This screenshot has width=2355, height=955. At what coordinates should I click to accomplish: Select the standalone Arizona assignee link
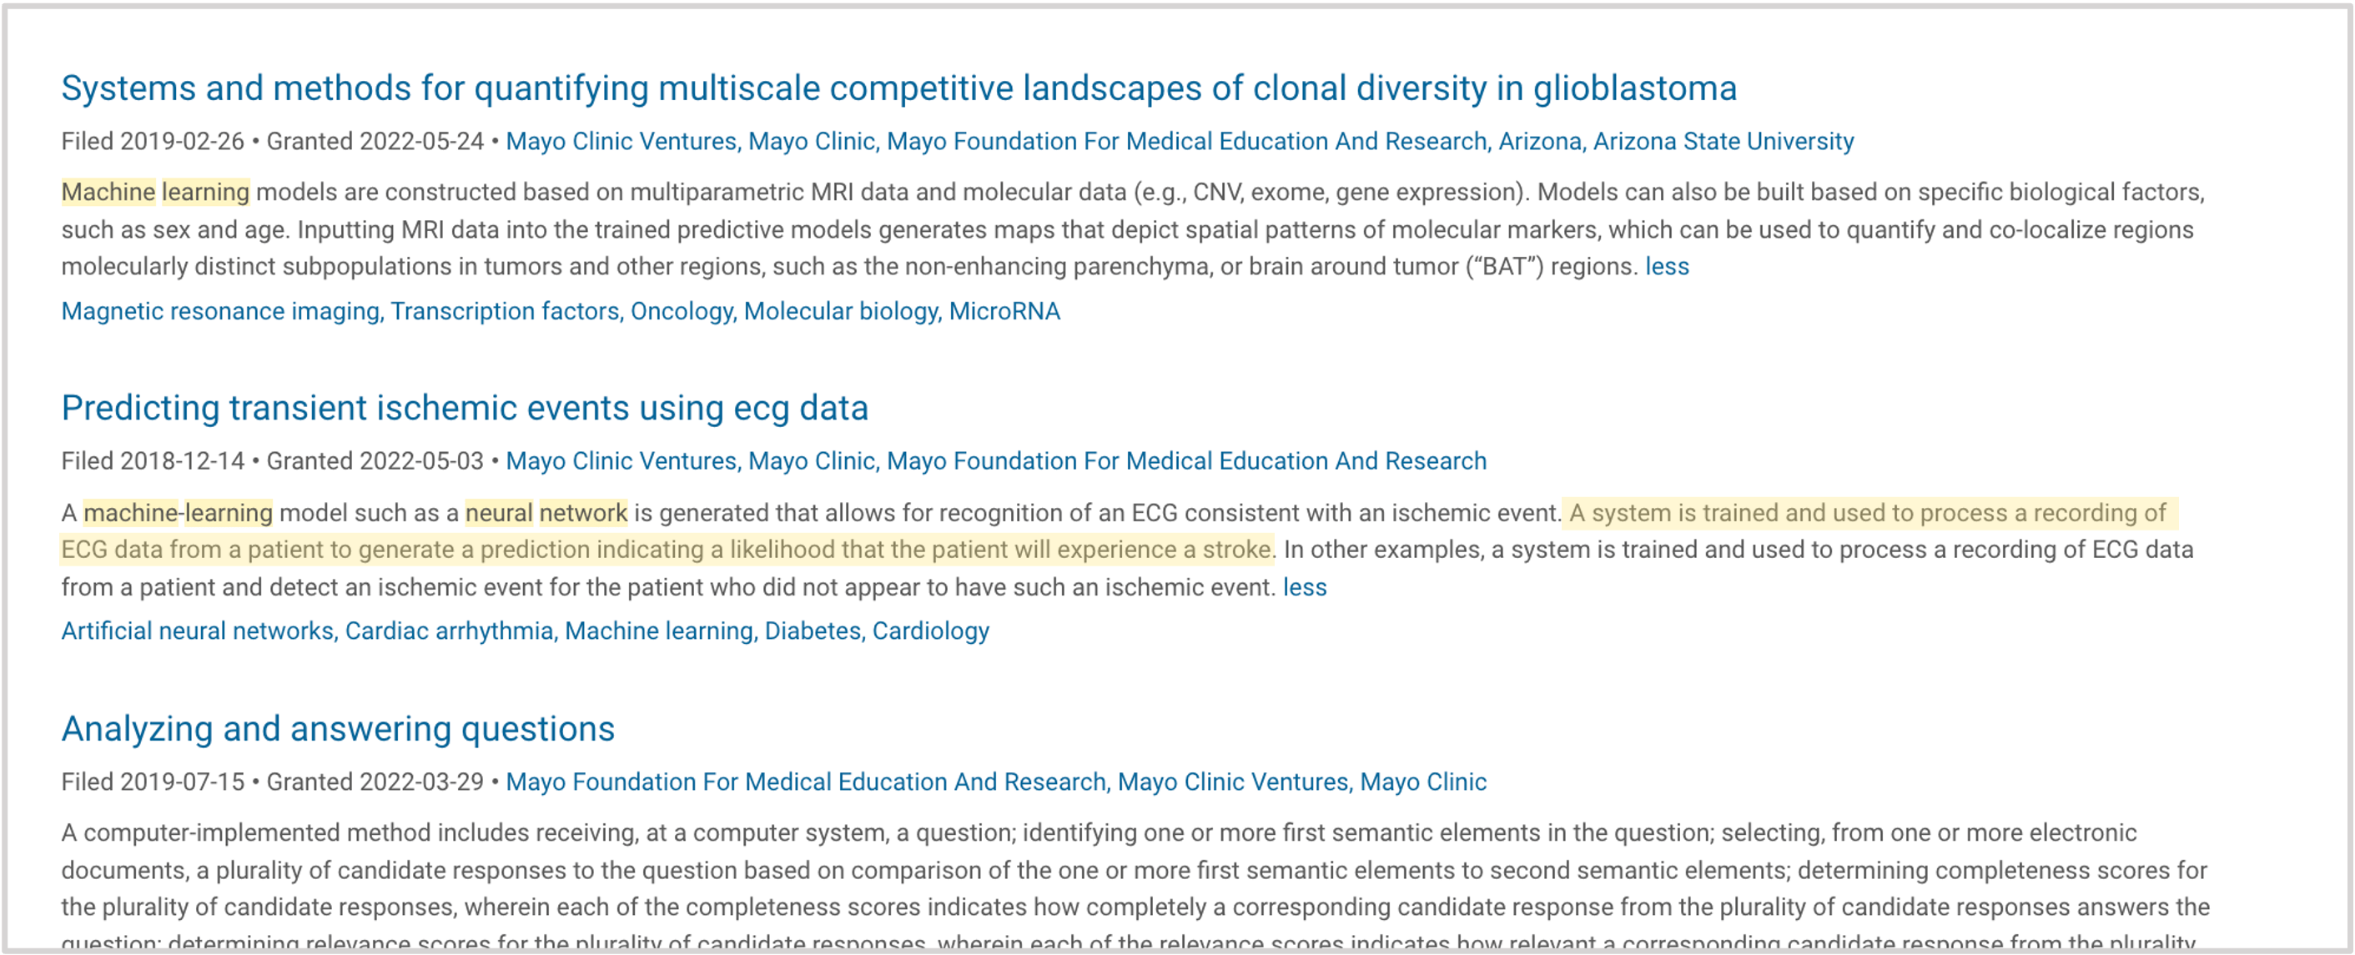pos(1539,142)
